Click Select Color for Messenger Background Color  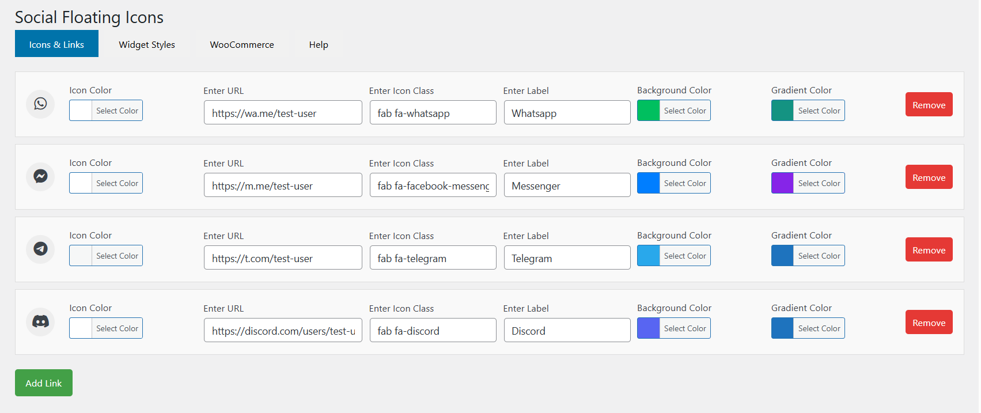(685, 183)
